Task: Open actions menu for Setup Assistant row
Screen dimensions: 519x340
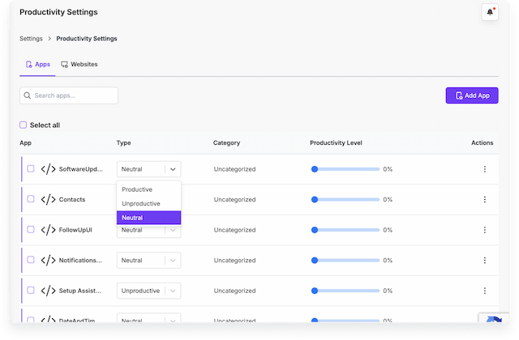Action: coord(485,291)
